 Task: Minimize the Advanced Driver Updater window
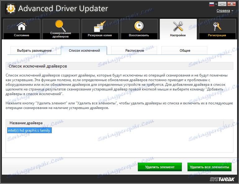[x=222, y=4]
